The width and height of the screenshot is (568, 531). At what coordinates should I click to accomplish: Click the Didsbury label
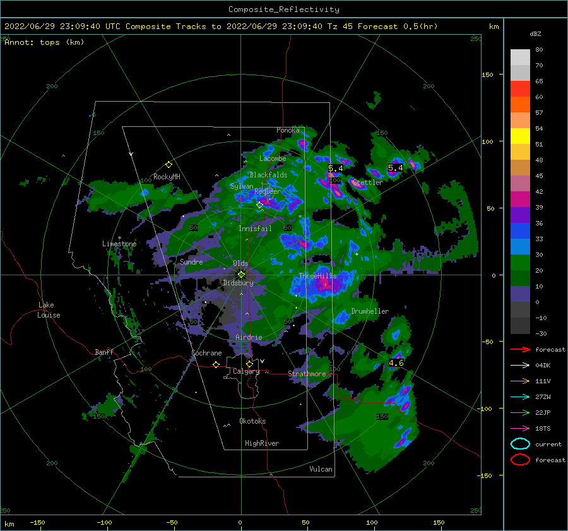click(238, 283)
